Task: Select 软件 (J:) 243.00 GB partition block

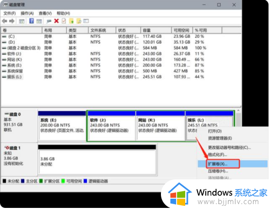Action: tap(112, 126)
